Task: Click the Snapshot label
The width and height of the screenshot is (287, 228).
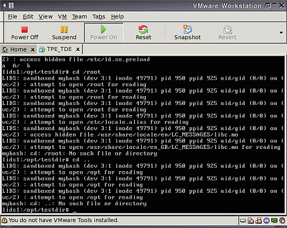Action: tap(187, 37)
